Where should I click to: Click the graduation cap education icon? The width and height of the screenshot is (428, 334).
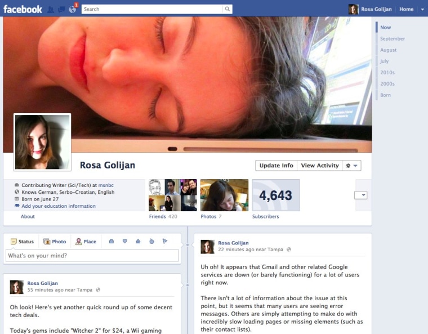coord(17,206)
